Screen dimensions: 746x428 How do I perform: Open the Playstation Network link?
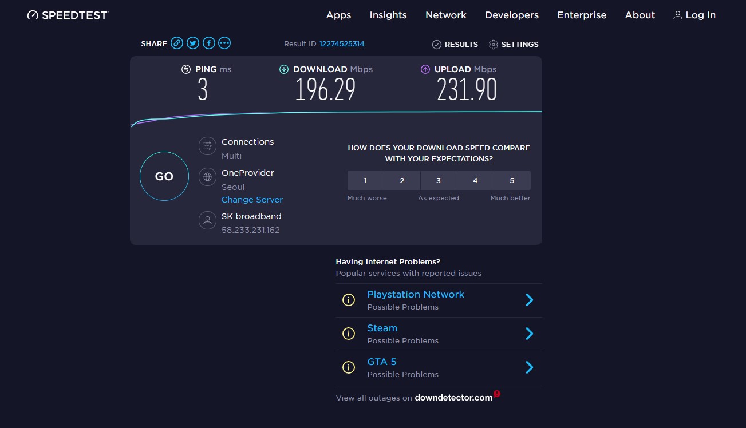[x=416, y=294]
